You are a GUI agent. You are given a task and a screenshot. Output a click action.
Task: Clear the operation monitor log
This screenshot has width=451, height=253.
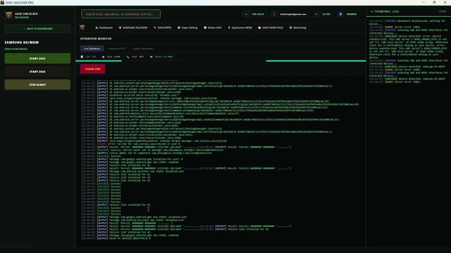pos(93,69)
